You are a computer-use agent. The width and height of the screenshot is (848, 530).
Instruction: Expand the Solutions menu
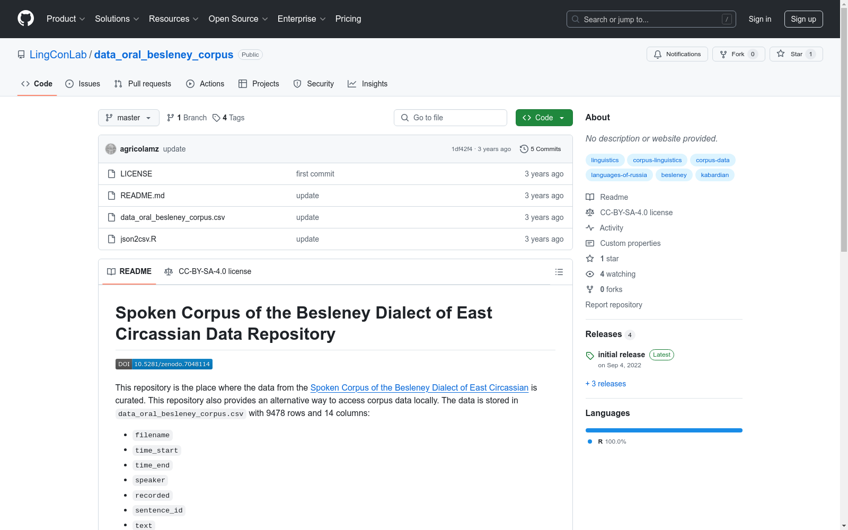tap(117, 19)
